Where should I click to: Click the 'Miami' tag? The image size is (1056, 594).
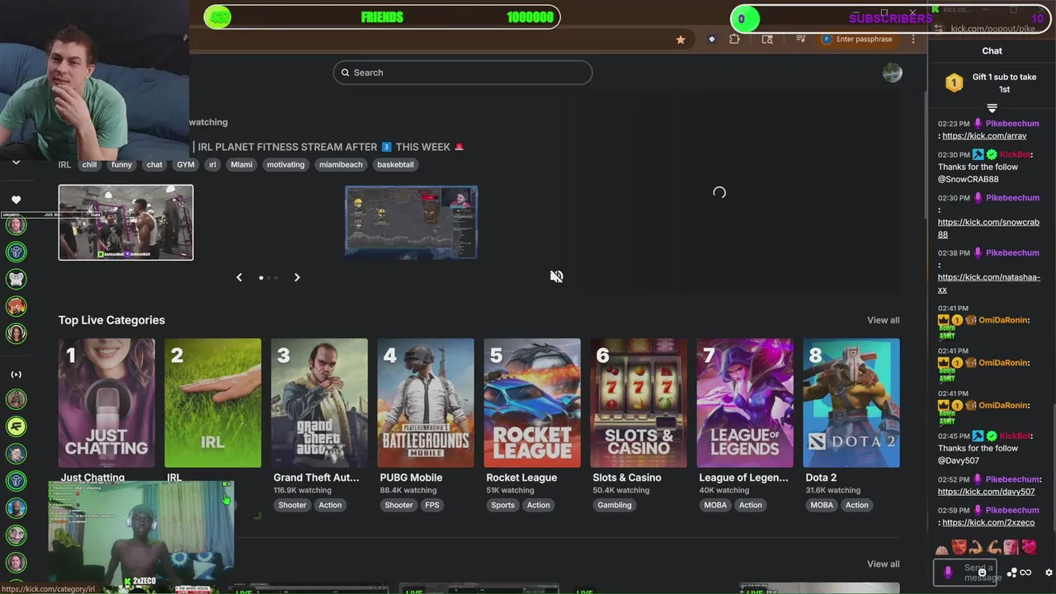[242, 164]
